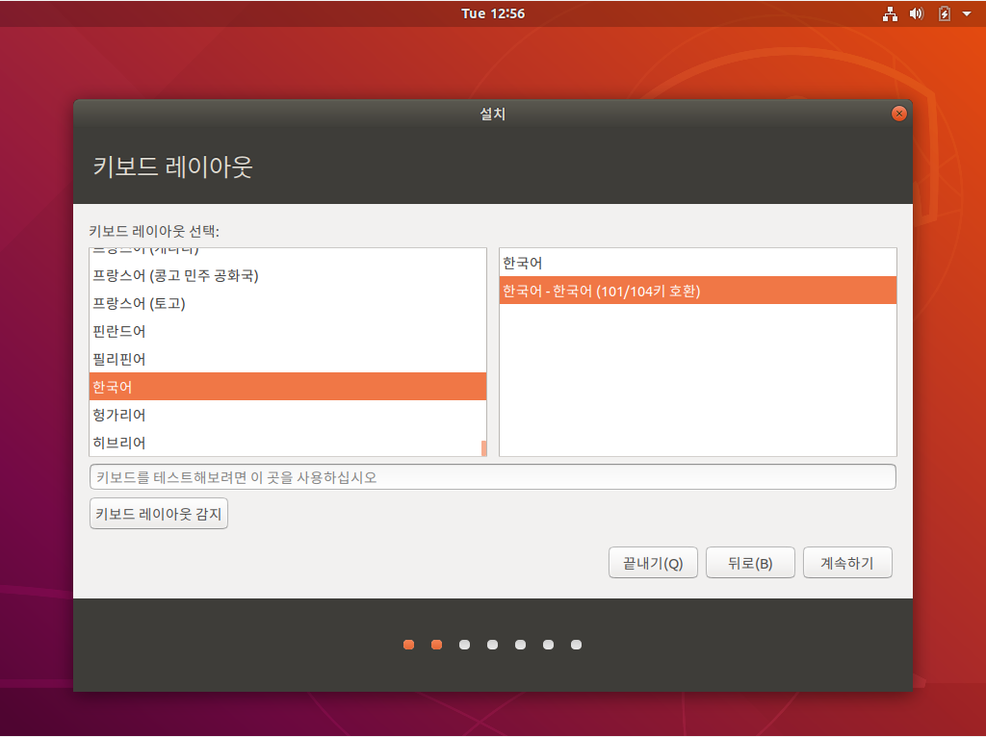986x737 pixels.
Task: Select 프랑스어 (토고) in the language list
Action: [289, 302]
